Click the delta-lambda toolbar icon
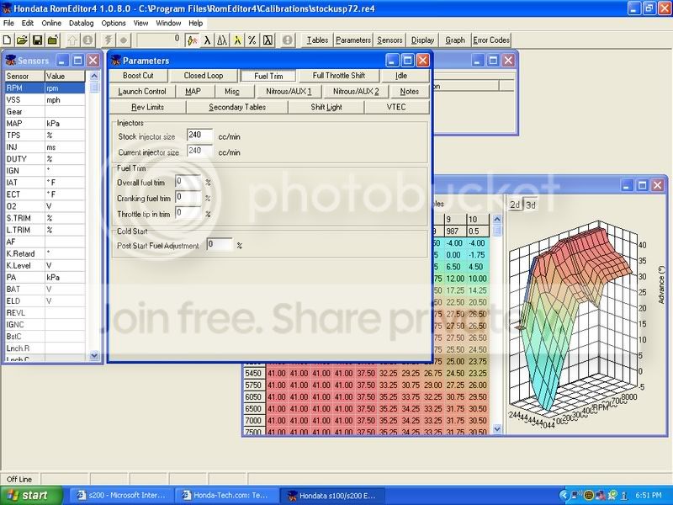This screenshot has width=673, height=505. coord(222,40)
